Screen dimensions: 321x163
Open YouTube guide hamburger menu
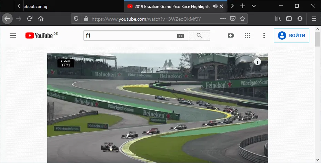13,35
